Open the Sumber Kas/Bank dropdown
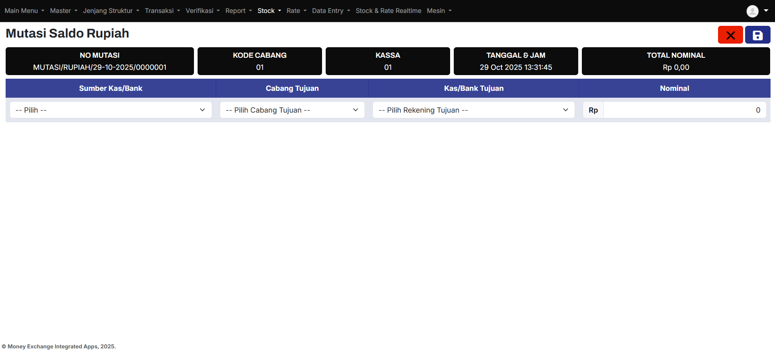This screenshot has width=775, height=350. [111, 110]
